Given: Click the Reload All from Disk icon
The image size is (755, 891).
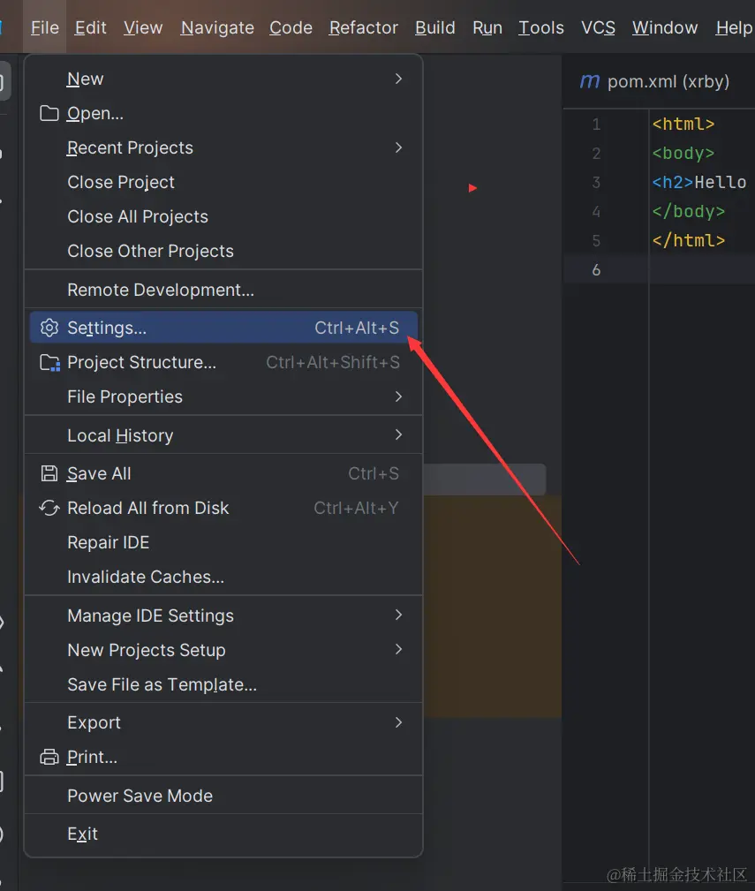Looking at the screenshot, I should 49,508.
